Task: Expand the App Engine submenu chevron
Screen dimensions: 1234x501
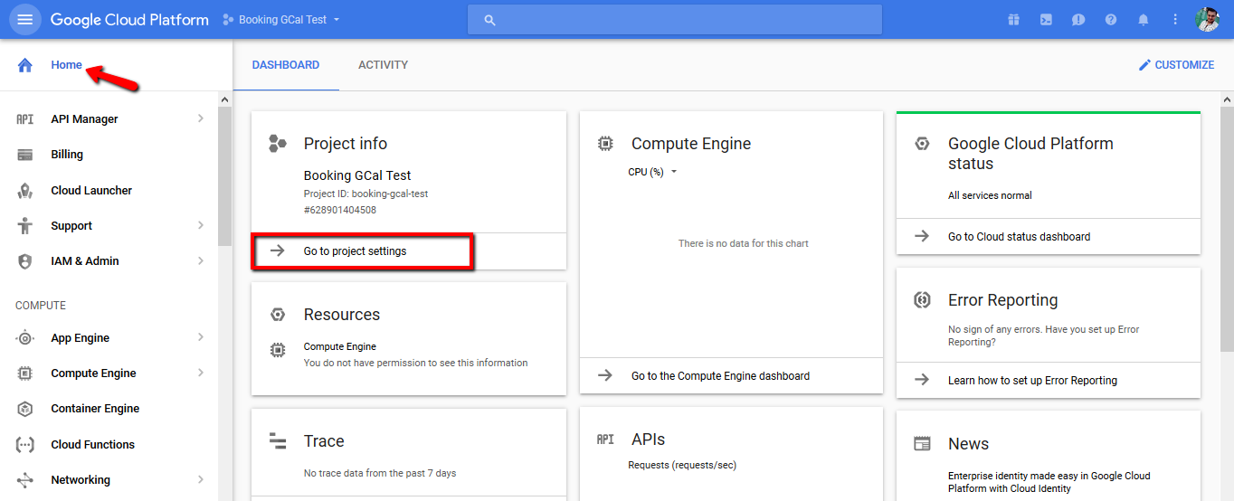Action: pos(201,337)
